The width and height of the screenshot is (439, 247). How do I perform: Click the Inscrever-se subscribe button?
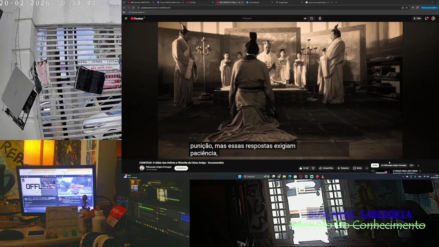pos(181,168)
